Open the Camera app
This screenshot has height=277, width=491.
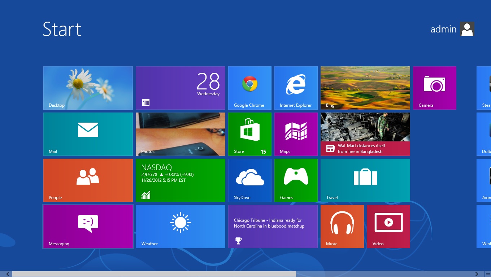434,88
